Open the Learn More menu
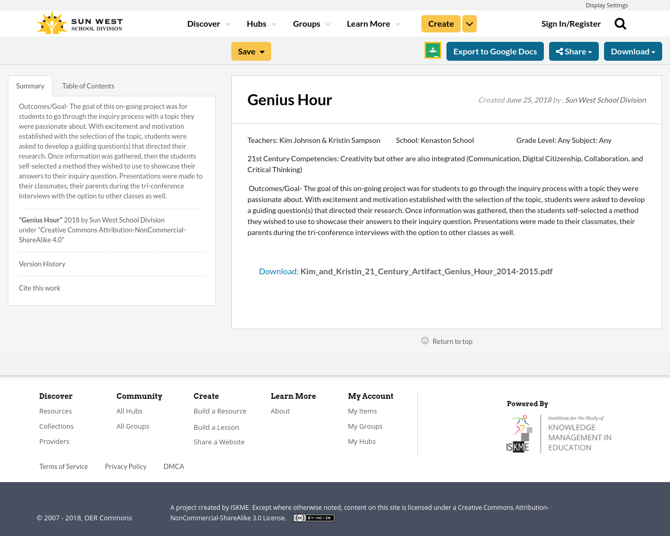Viewport: 670px width, 536px height. coord(372,23)
